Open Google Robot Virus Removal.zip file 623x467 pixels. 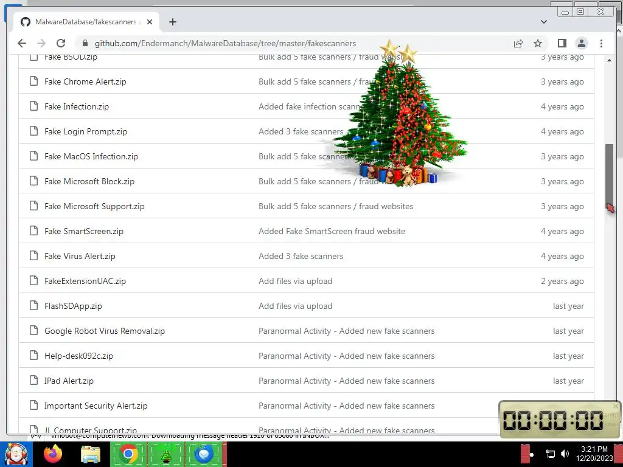[x=104, y=331]
